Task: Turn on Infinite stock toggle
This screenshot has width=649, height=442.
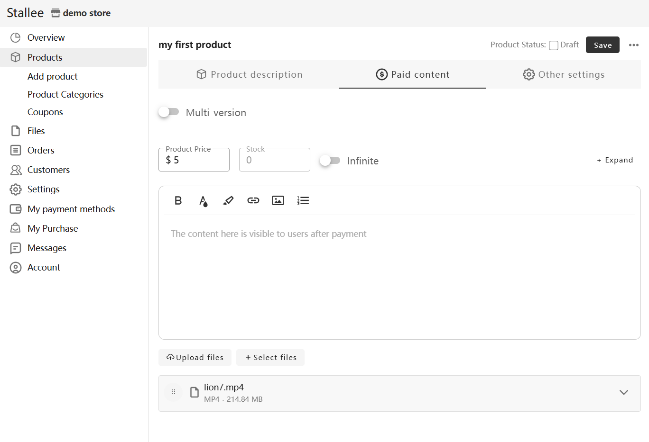Action: pyautogui.click(x=330, y=161)
